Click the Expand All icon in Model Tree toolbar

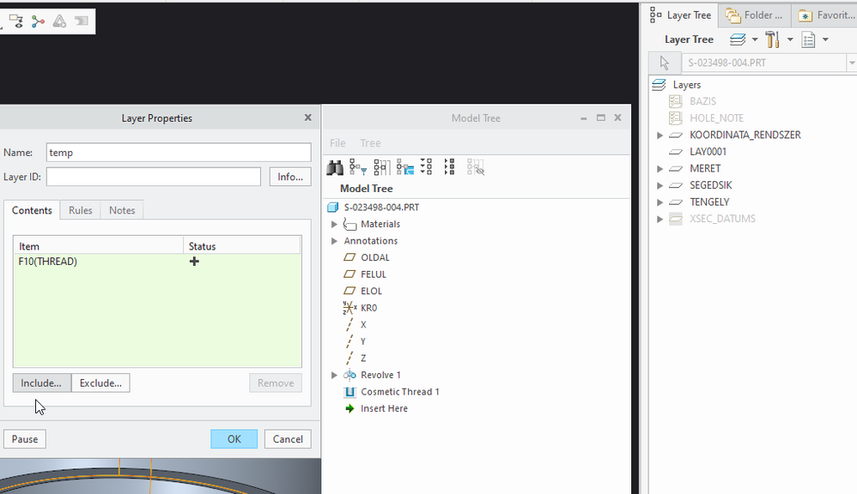tap(426, 167)
